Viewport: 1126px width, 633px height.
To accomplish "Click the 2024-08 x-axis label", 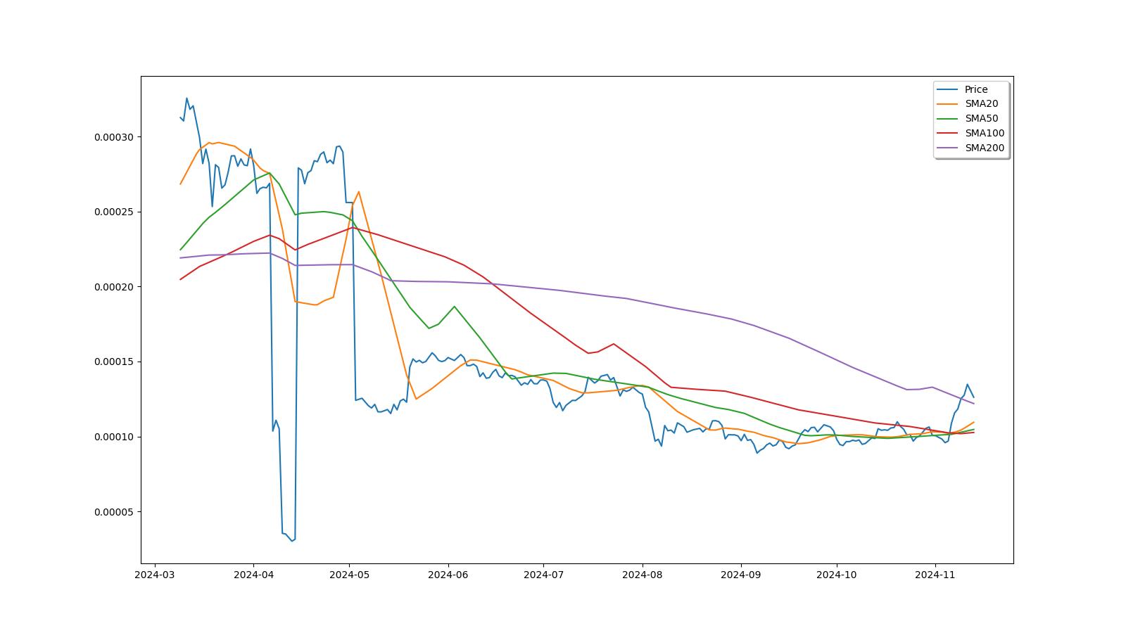I will (643, 575).
